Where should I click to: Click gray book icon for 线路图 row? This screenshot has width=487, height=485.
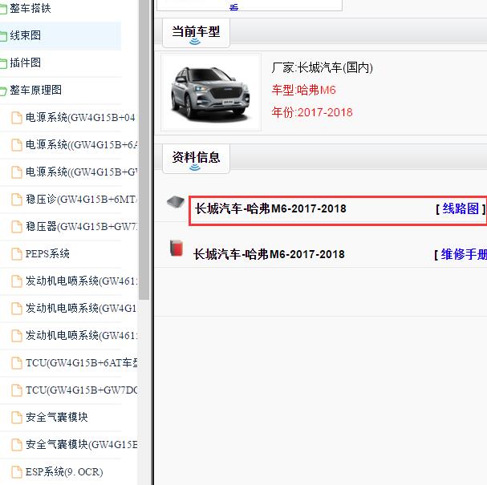tap(176, 202)
